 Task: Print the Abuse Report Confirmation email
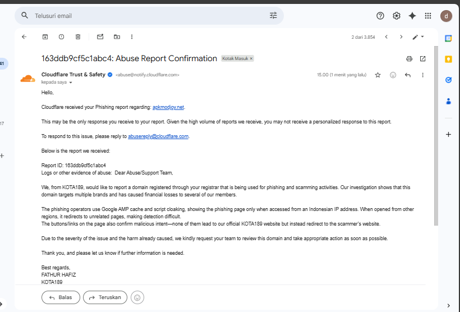pos(409,59)
